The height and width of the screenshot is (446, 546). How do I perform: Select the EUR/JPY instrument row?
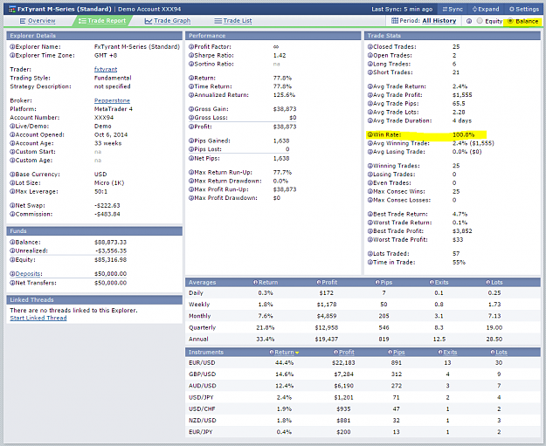(x=363, y=432)
